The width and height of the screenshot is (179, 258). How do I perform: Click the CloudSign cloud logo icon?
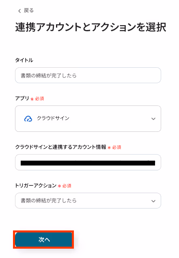(x=28, y=118)
